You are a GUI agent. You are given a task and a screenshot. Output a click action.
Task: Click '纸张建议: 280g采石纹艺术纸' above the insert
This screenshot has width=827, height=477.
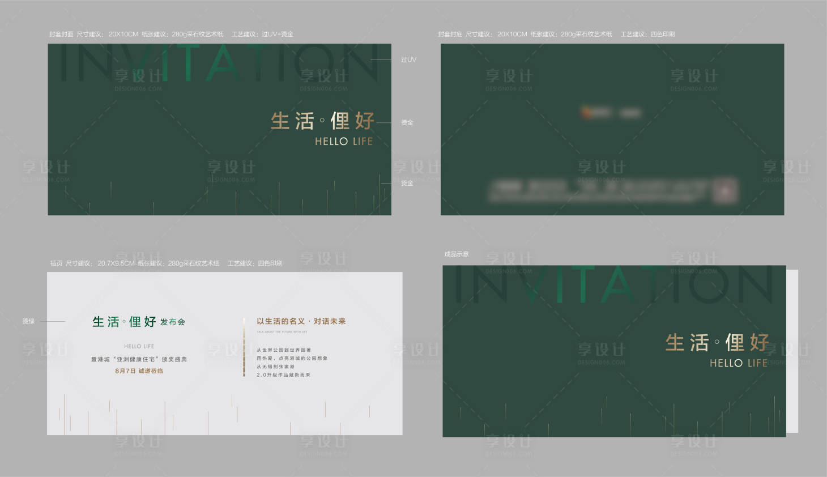pos(178,263)
